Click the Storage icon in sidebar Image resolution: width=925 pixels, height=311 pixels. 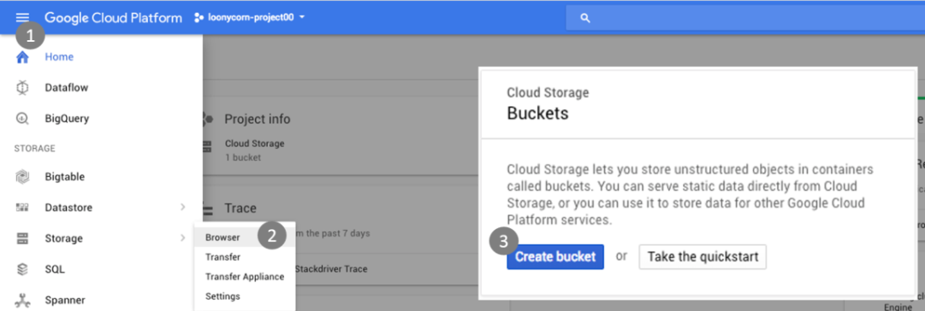coord(22,238)
